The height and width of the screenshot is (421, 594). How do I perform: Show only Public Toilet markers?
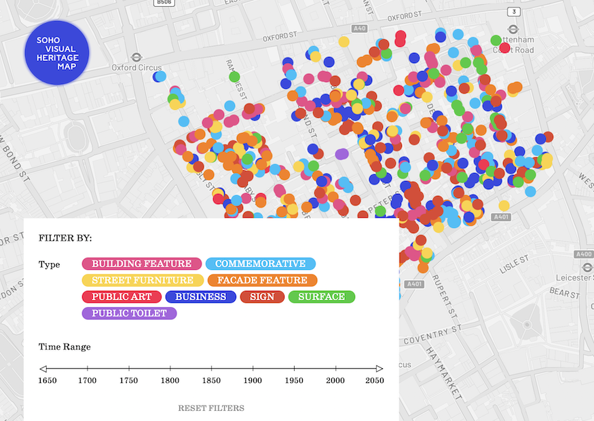130,313
